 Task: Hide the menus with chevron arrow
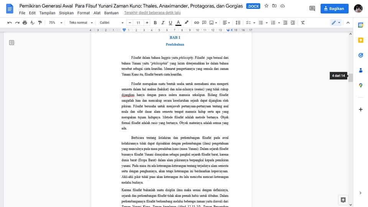coord(348,23)
